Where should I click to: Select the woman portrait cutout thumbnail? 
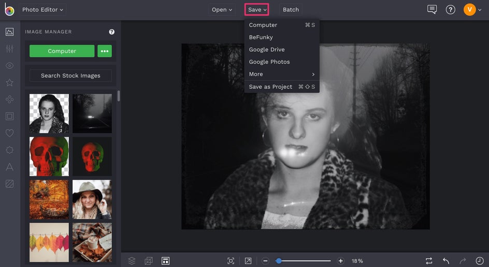pos(49,113)
